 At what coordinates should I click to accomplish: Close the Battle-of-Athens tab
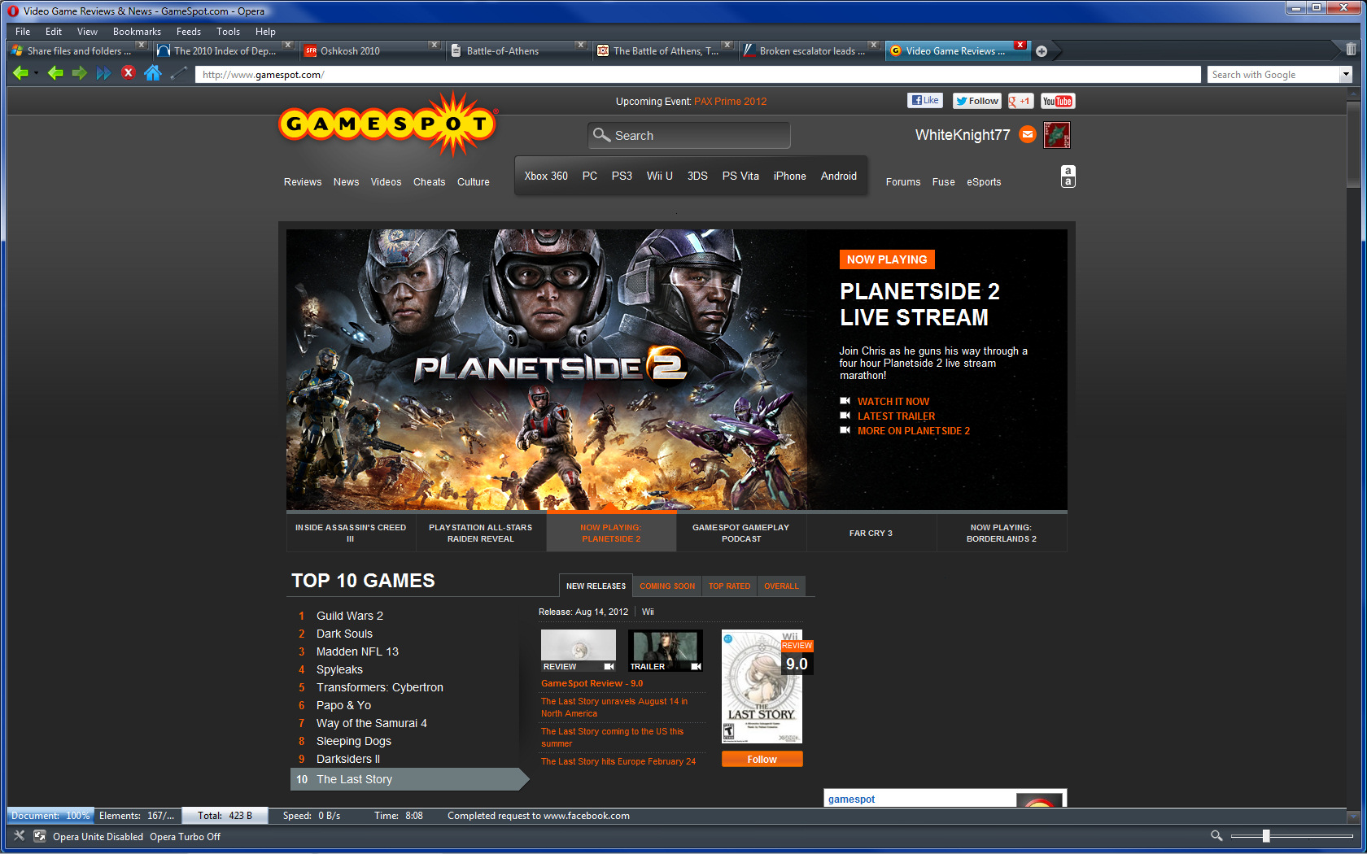[580, 45]
